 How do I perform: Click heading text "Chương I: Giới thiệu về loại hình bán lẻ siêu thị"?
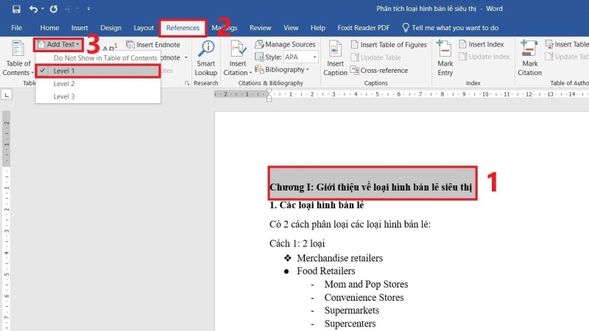coord(371,187)
